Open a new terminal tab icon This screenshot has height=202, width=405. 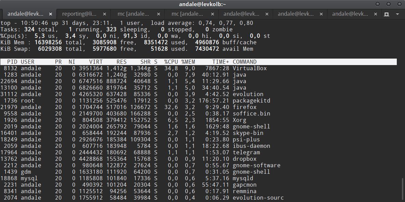point(387,14)
